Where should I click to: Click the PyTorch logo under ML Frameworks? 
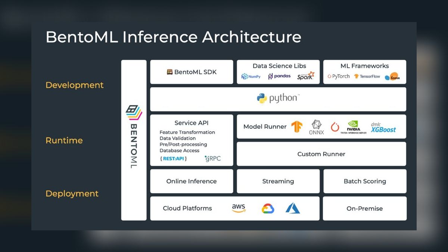339,76
